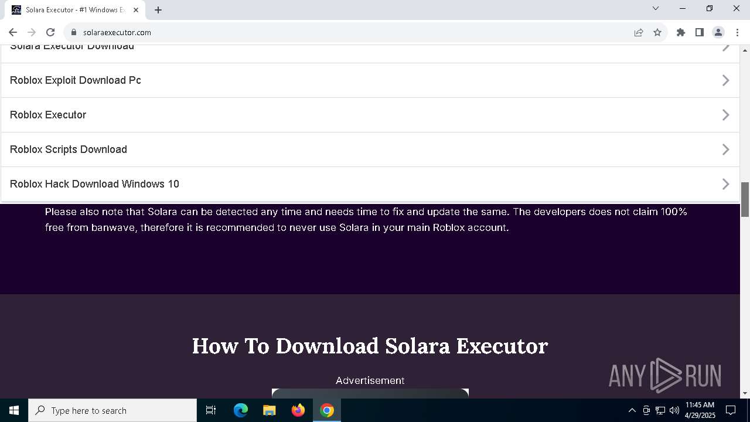Select the Solara Executor browser tab
This screenshot has height=422, width=750.
tap(75, 10)
